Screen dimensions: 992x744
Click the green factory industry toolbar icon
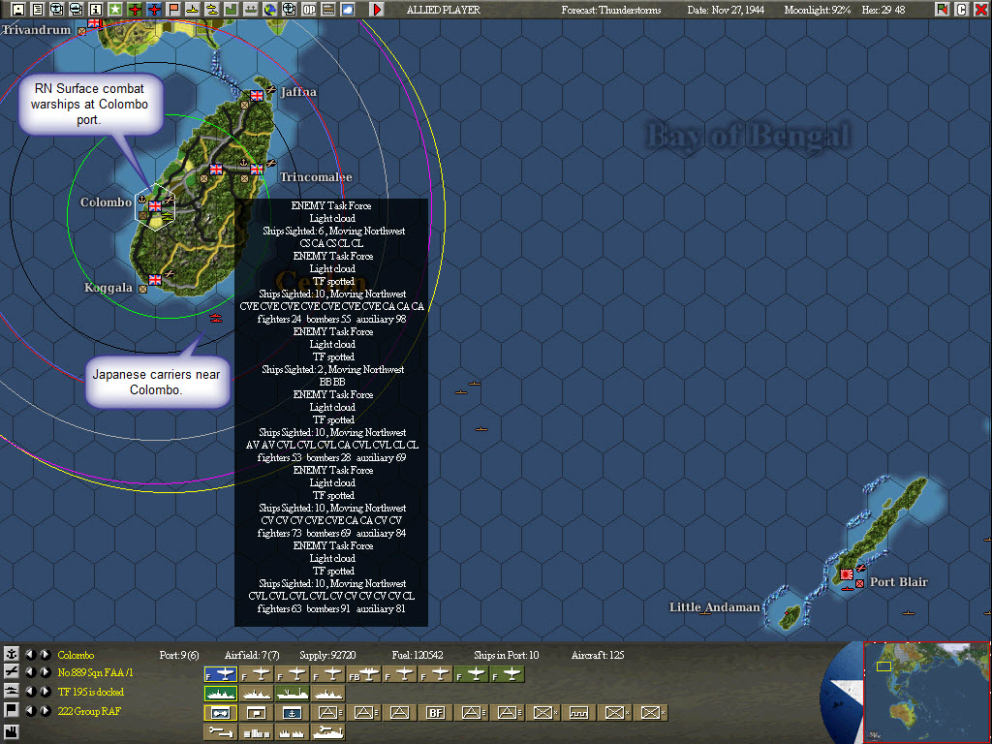(x=232, y=10)
